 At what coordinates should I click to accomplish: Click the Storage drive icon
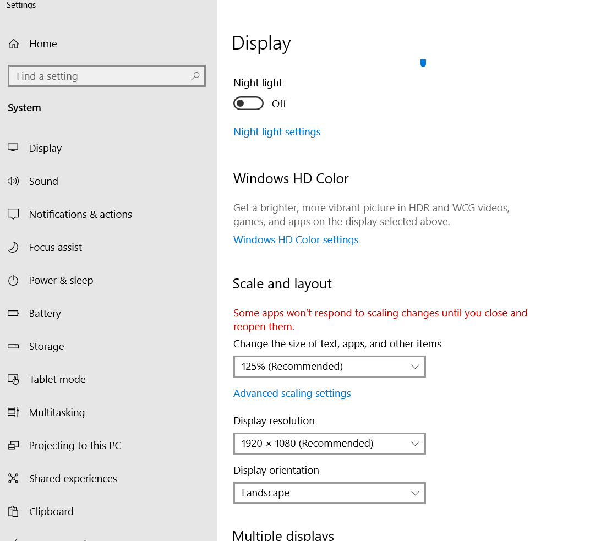[x=13, y=346]
